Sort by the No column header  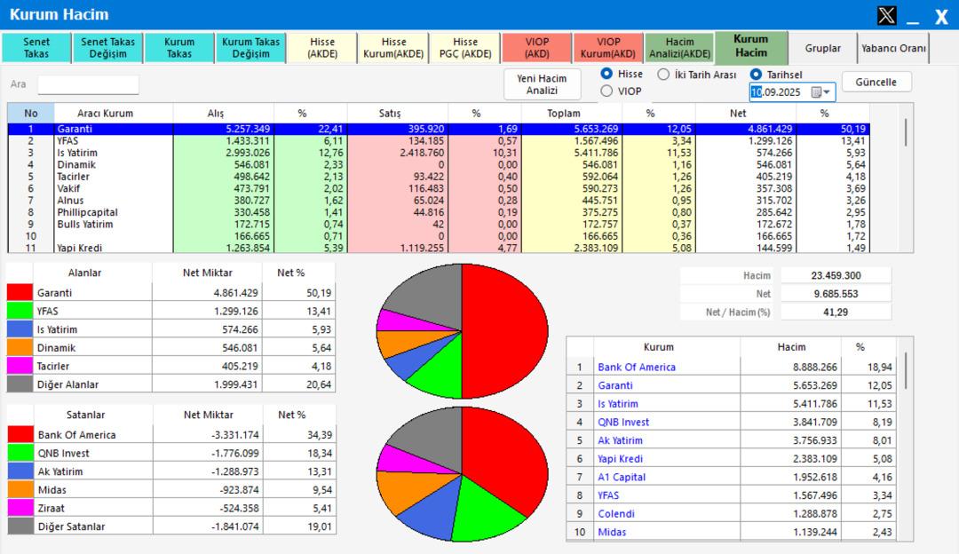pos(30,113)
